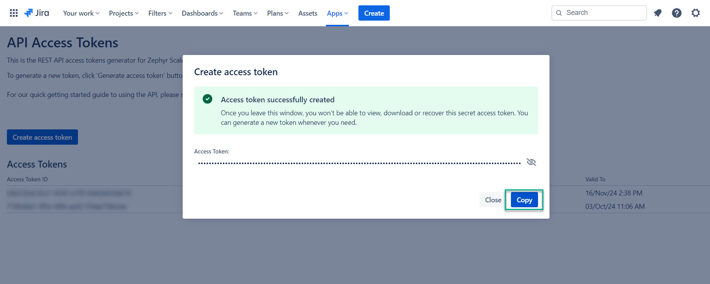Click the Access Token ID column header
710x284 pixels.
tap(28, 179)
